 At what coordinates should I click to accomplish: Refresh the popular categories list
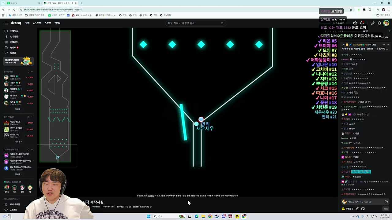[x=28, y=117]
